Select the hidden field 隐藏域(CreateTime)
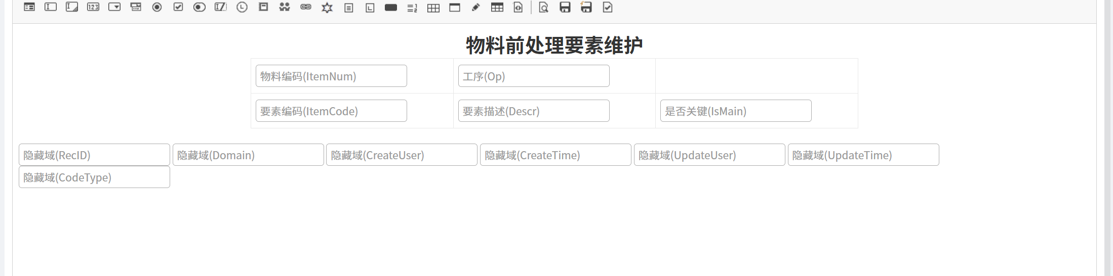 pyautogui.click(x=555, y=155)
